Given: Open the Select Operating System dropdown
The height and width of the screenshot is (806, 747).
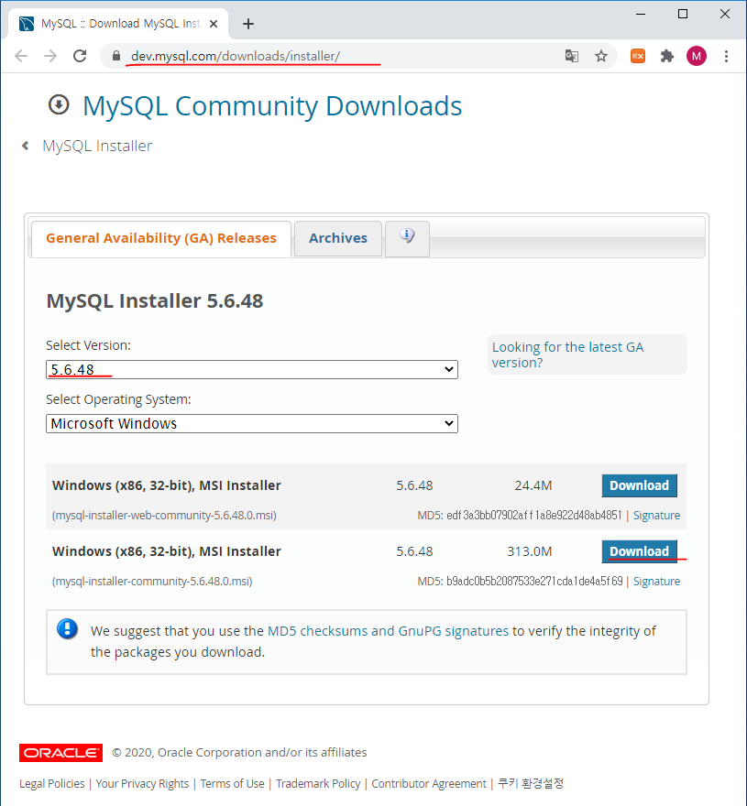Looking at the screenshot, I should coord(251,423).
